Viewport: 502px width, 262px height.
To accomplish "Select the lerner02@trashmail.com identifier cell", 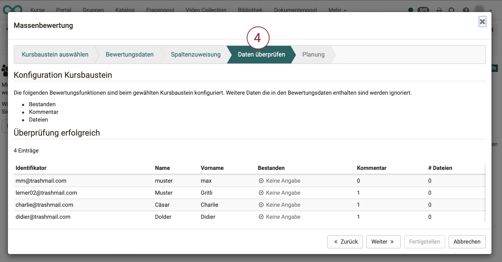I will point(46,193).
